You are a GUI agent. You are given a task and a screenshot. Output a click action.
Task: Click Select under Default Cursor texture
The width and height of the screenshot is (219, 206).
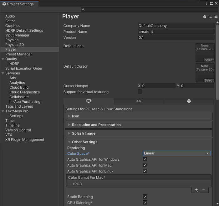tap(209, 80)
